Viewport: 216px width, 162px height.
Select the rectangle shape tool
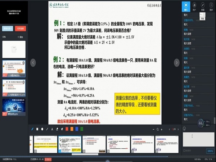(x=37, y=129)
